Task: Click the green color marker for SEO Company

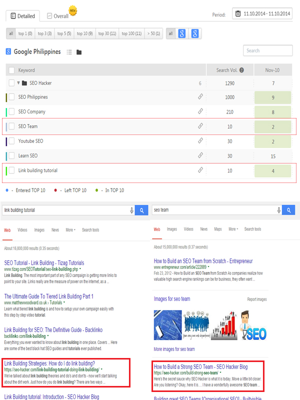Action: (x=6, y=112)
